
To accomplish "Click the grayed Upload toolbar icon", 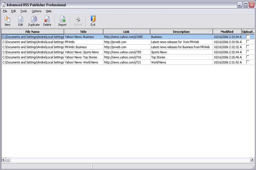I will click(x=78, y=21).
